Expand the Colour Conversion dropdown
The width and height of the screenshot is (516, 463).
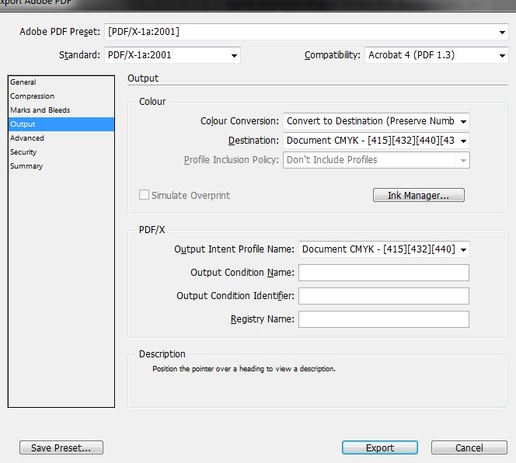point(376,121)
